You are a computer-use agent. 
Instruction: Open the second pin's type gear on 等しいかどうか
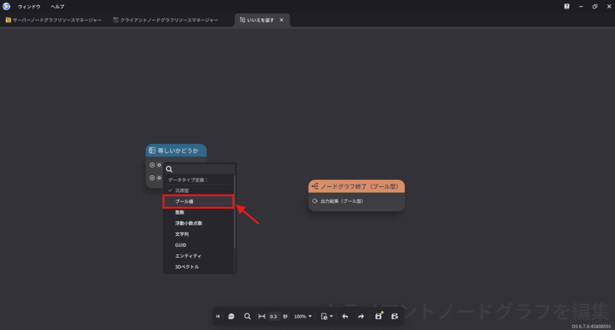[159, 178]
